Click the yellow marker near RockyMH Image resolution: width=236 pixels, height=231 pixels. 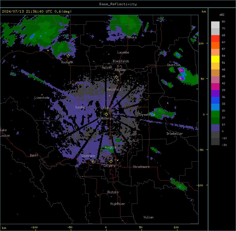[x=68, y=56]
